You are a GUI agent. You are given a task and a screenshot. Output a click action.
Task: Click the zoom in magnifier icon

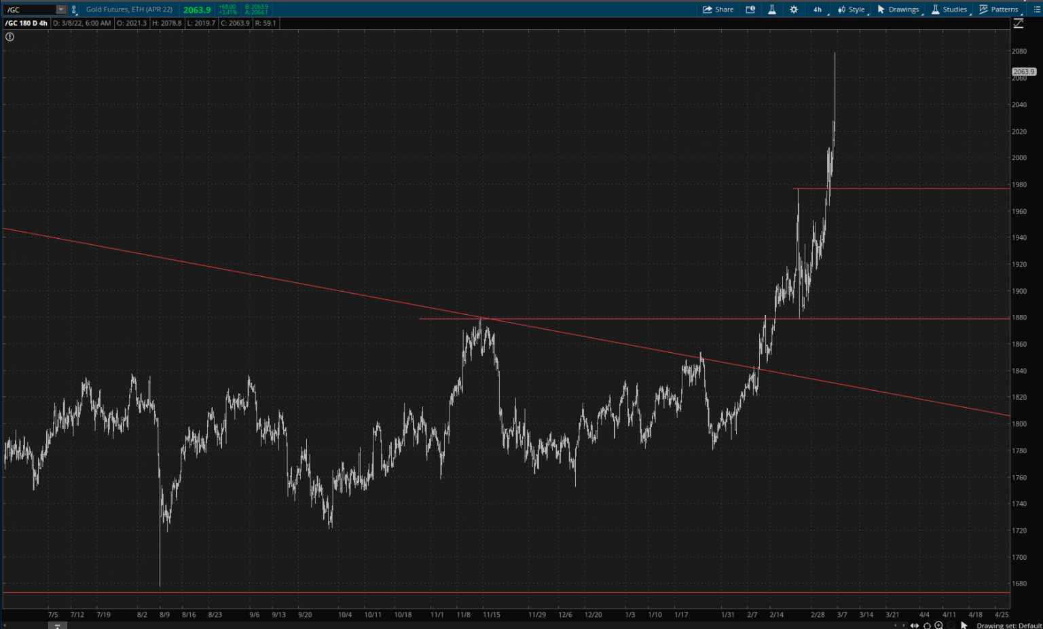(x=939, y=625)
